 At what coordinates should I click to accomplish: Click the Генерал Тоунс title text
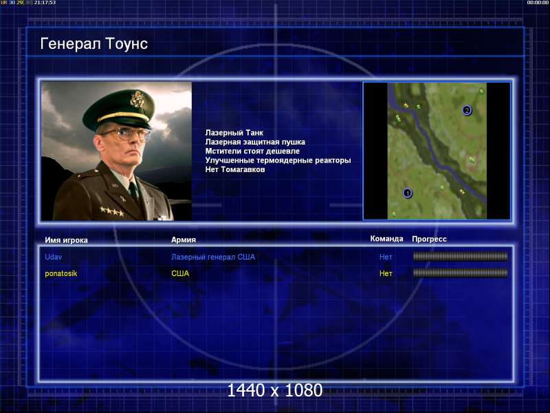[x=94, y=43]
